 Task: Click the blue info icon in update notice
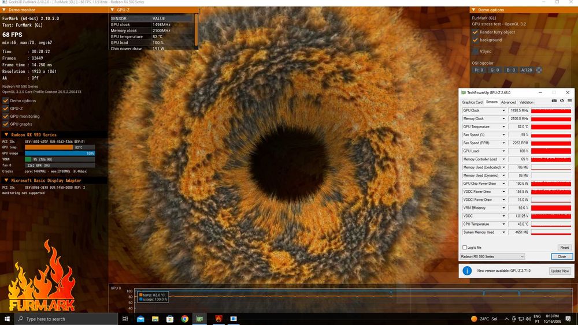click(467, 271)
